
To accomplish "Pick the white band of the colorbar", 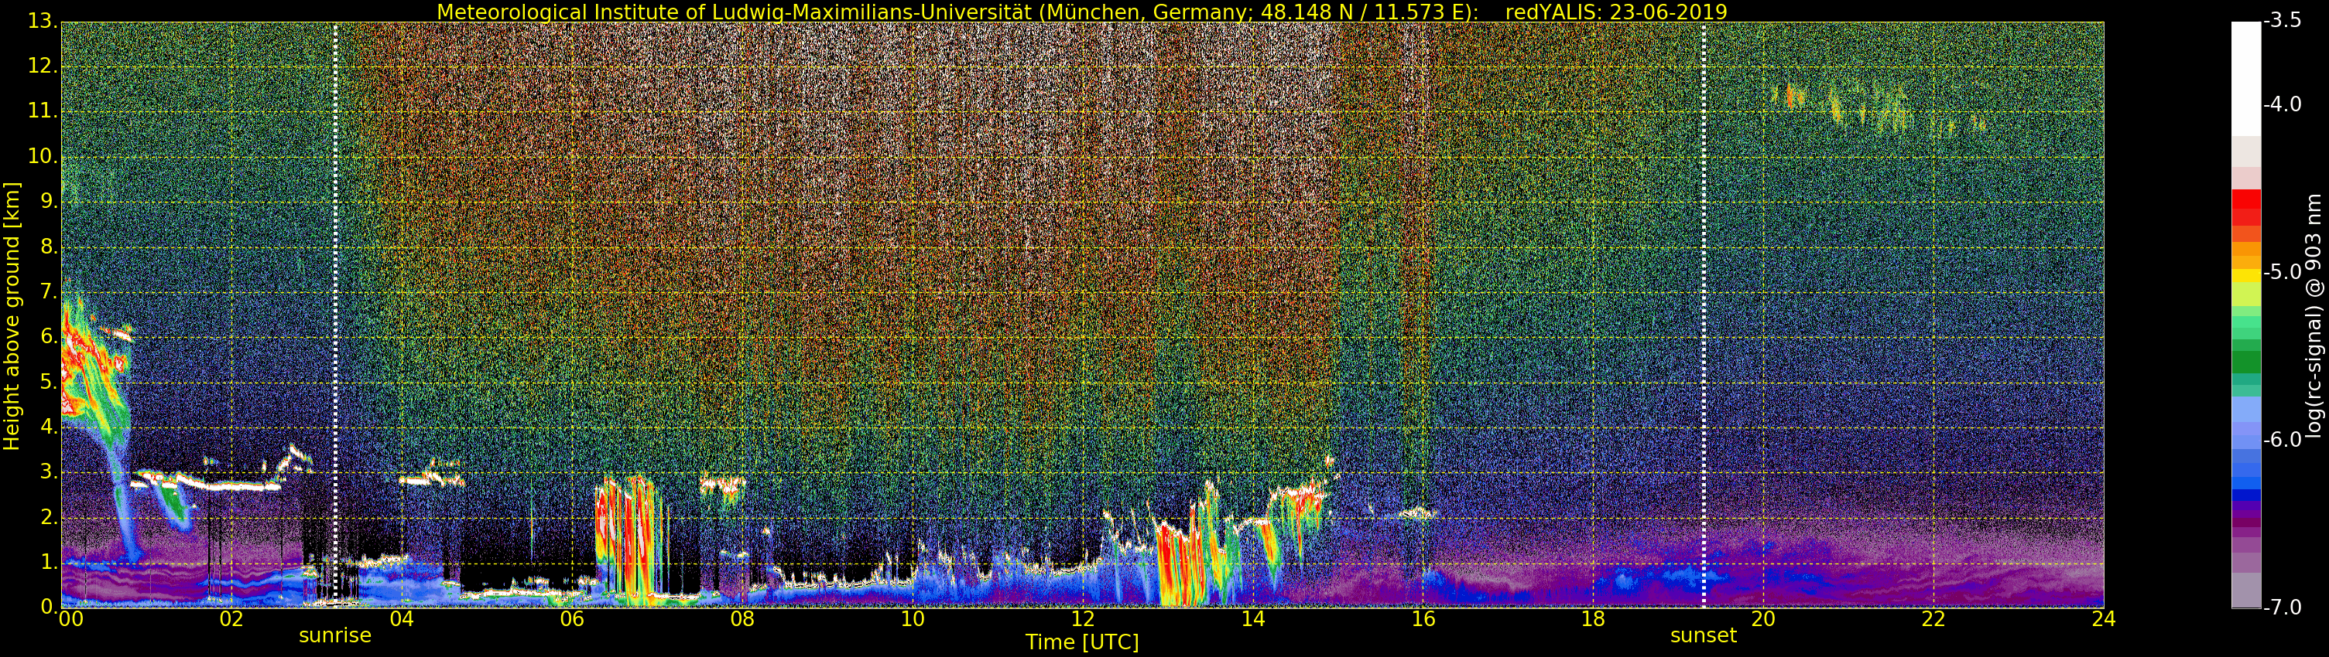I will tap(2246, 79).
